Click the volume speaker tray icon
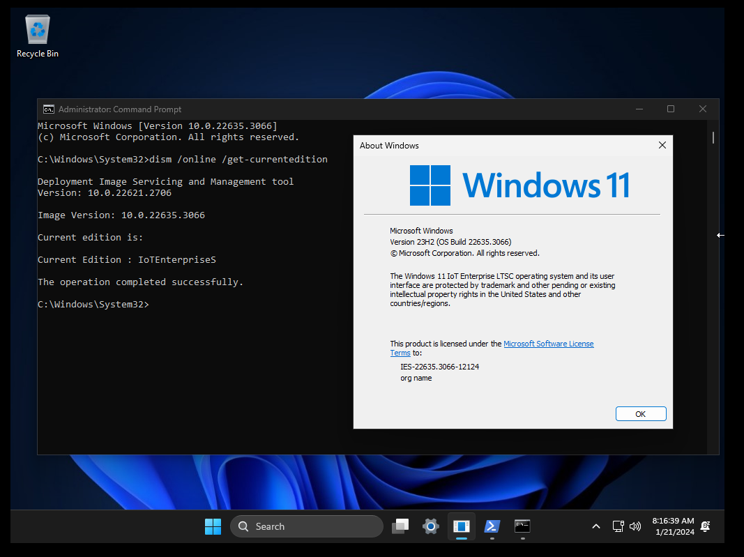The height and width of the screenshot is (557, 744). [x=635, y=526]
